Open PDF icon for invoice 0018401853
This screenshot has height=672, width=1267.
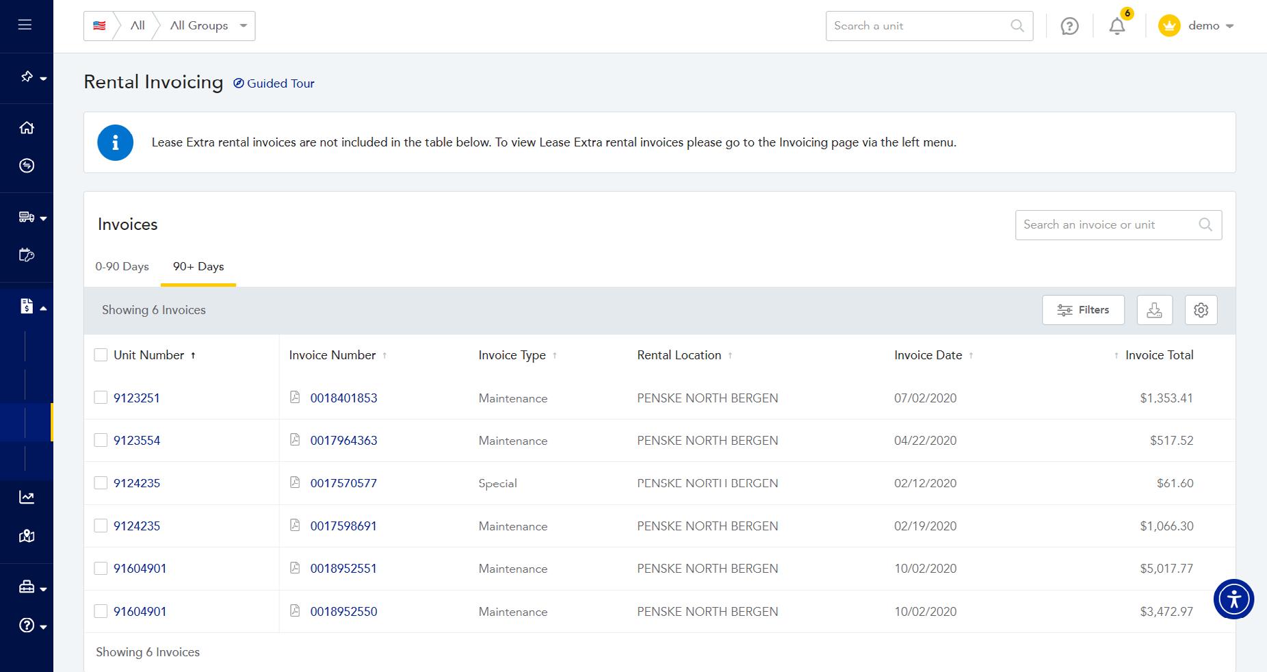295,398
